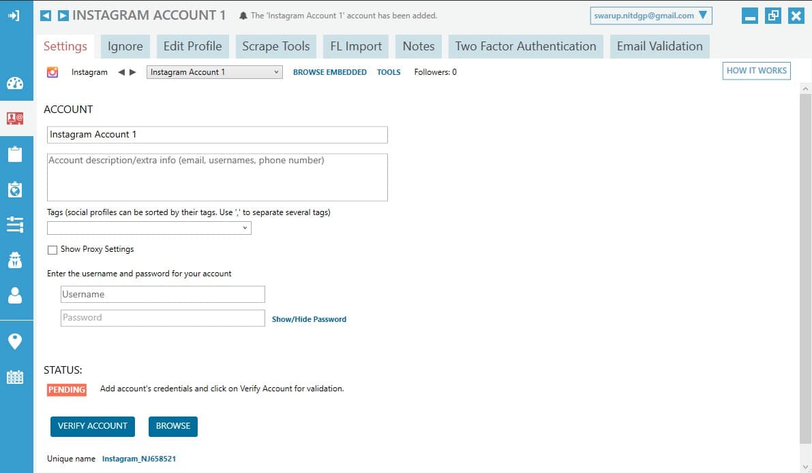Open the TOOLS link
This screenshot has height=473, width=812.
tap(389, 72)
